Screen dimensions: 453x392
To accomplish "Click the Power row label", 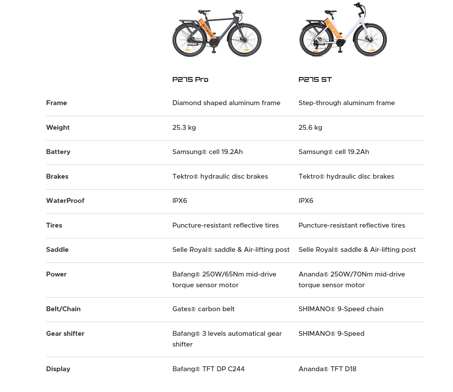I will (56, 274).
